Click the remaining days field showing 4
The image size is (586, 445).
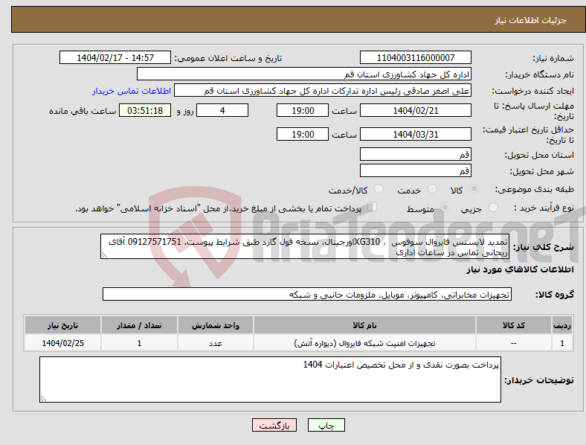222,110
